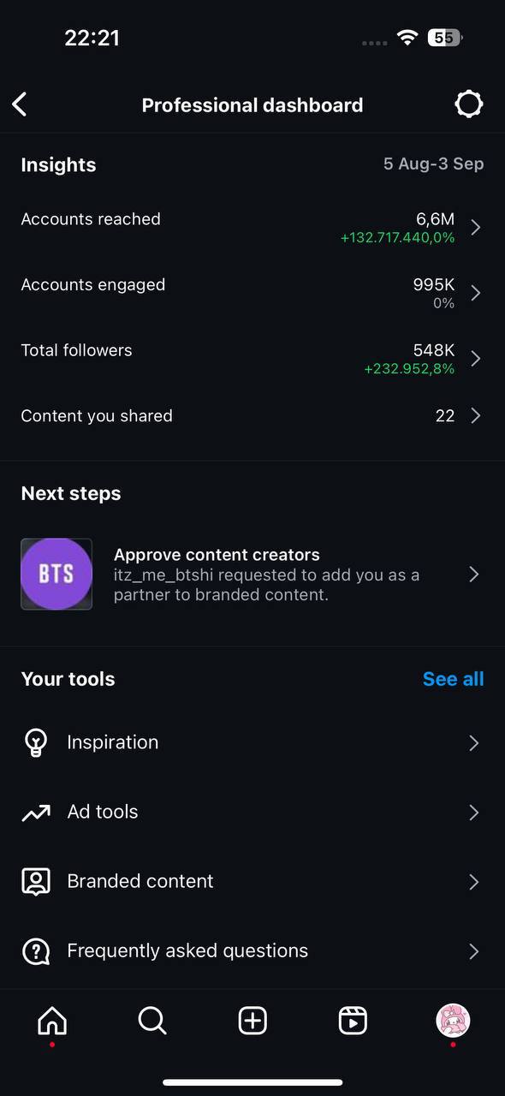Viewport: 505px width, 1096px height.
Task: Tap the Frequently asked questions bubble icon
Action: (x=35, y=951)
